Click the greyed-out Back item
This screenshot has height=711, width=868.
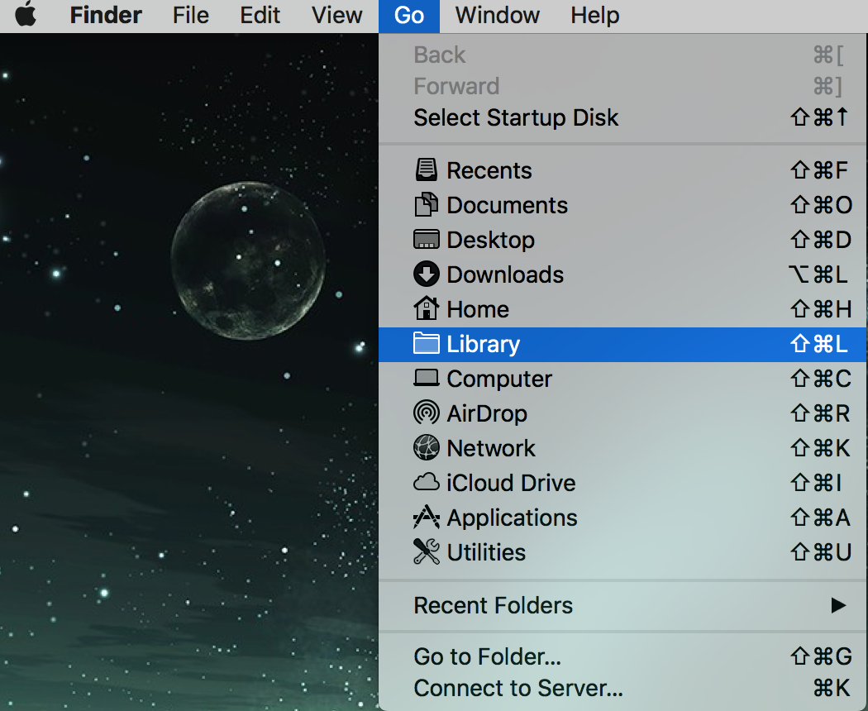pos(622,55)
